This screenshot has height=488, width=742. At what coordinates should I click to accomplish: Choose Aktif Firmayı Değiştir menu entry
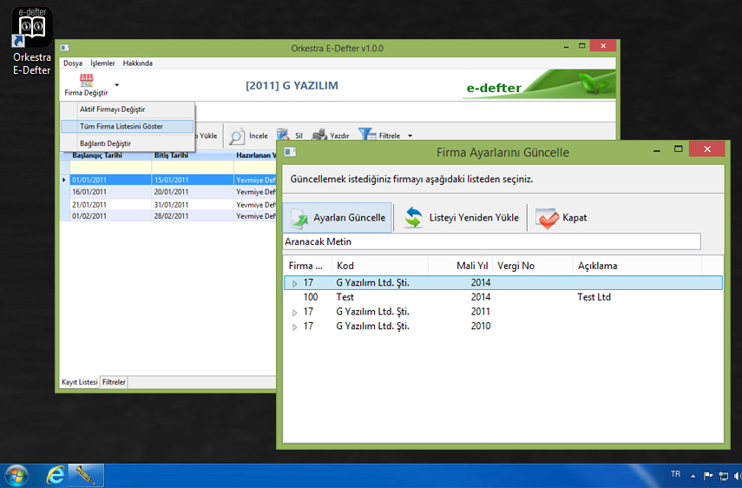point(112,109)
